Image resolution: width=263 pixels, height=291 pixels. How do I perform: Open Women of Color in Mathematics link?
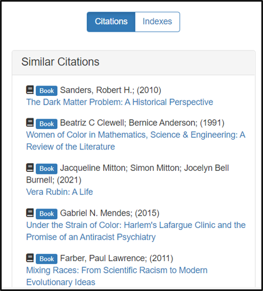[x=136, y=141]
